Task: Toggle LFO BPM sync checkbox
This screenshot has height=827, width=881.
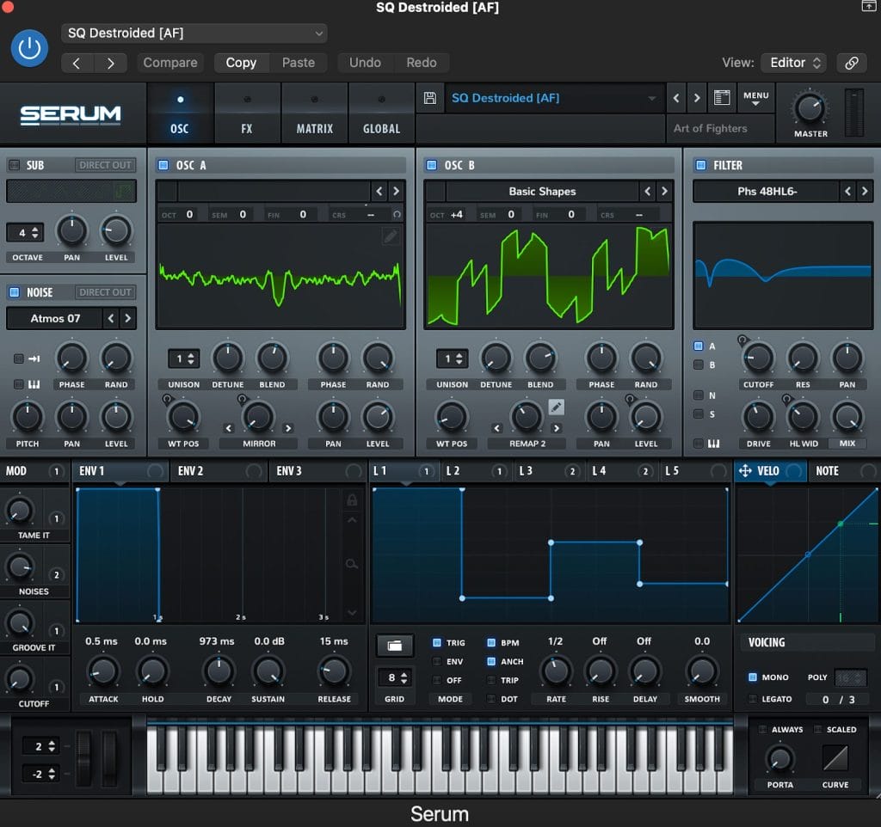Action: pos(491,642)
